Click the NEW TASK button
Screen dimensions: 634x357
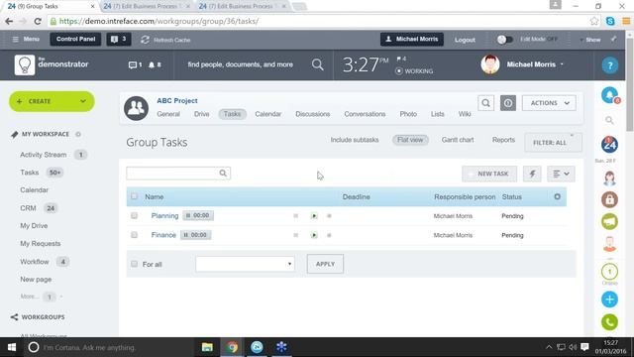(489, 174)
